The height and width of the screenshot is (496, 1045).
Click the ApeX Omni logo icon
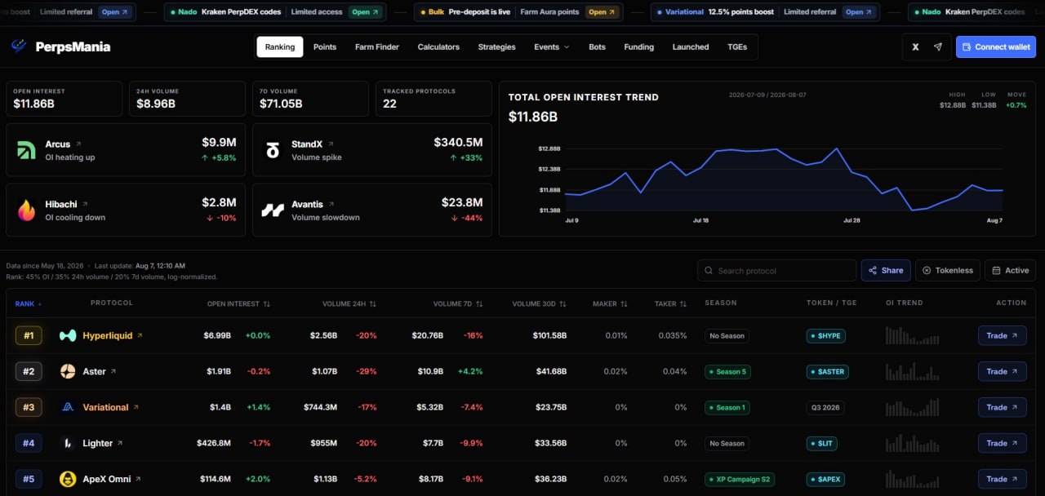(68, 479)
